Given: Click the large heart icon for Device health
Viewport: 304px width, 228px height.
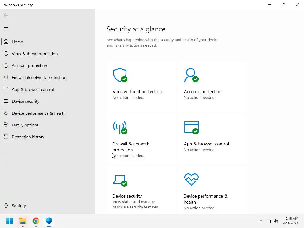Looking at the screenshot, I should click(x=191, y=180).
